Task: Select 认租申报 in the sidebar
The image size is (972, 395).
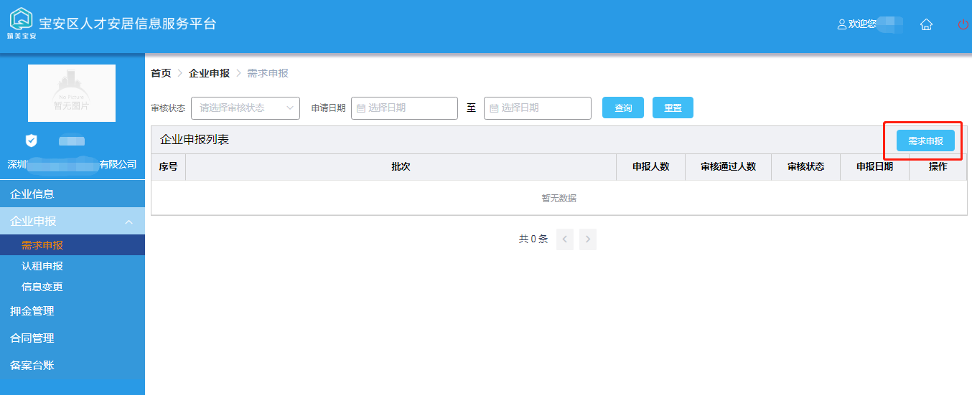Action: pyautogui.click(x=42, y=266)
